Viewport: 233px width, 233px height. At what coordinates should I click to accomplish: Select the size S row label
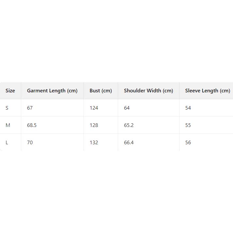[x=7, y=108]
